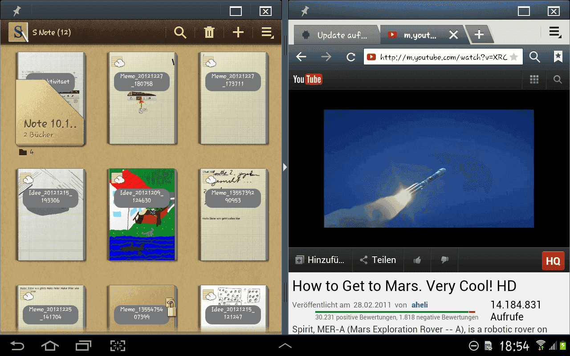Tap the Android back button
Image resolution: width=570 pixels, height=356 pixels.
(x=17, y=346)
